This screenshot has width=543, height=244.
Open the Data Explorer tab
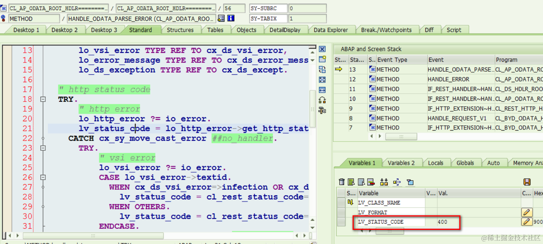(x=331, y=30)
